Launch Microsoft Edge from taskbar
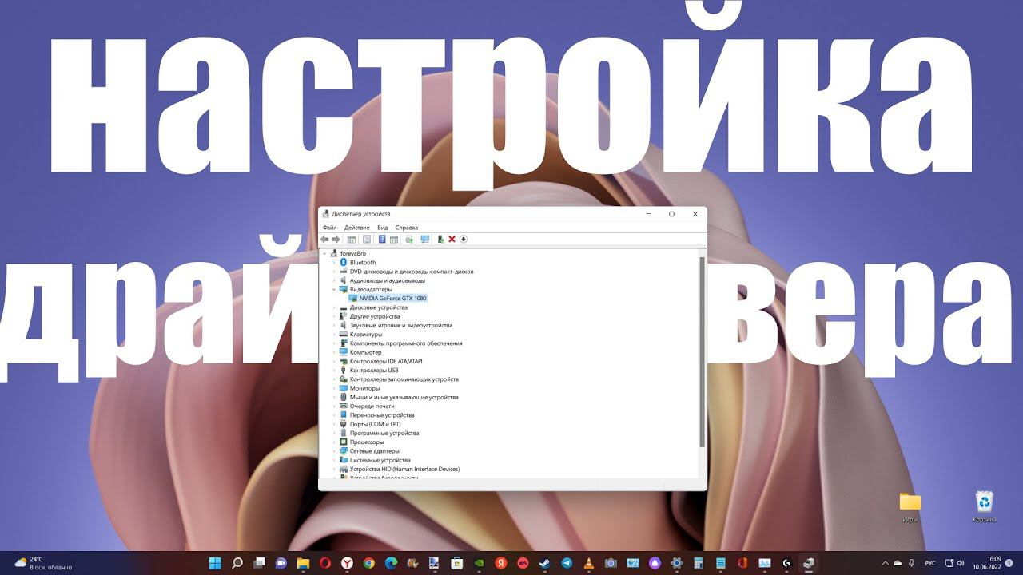The height and width of the screenshot is (575, 1023). point(391,563)
